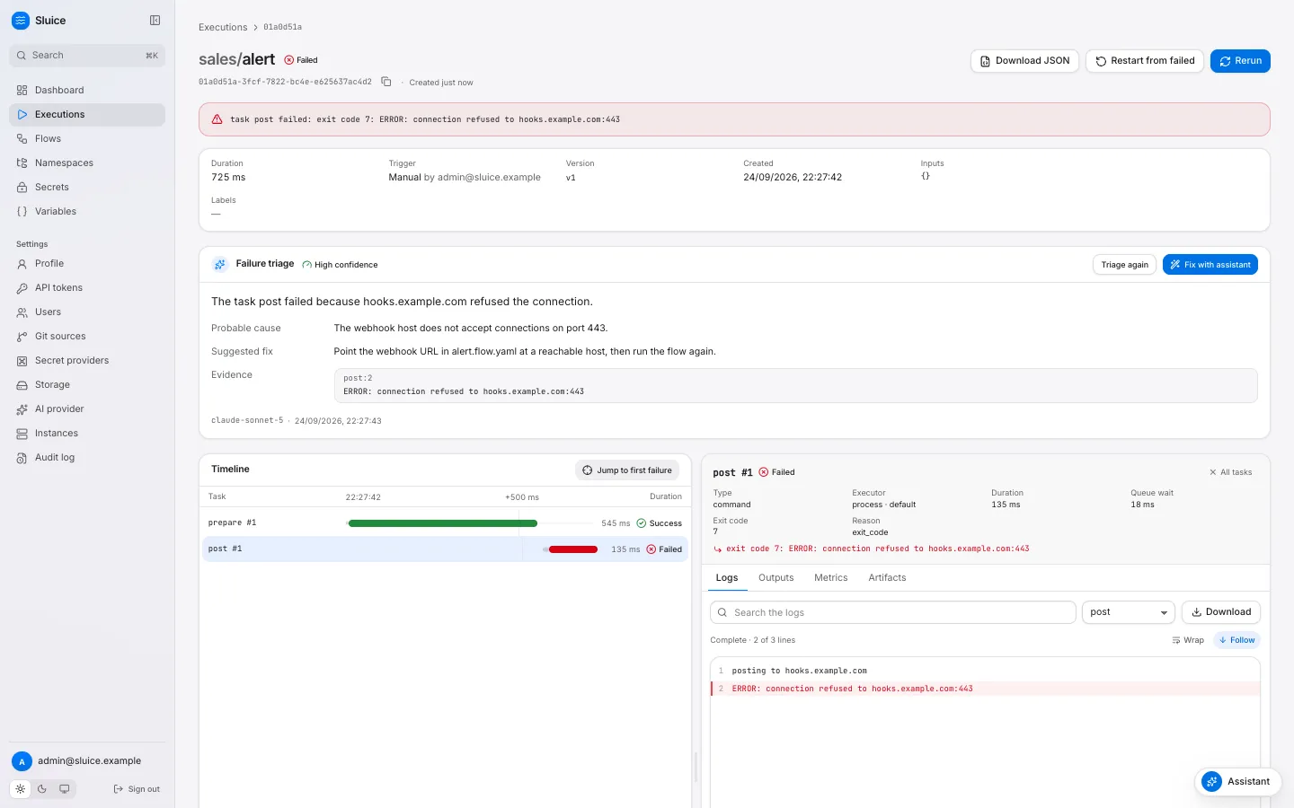The width and height of the screenshot is (1294, 808).
Task: Open the Audit log
Action: coord(87,457)
